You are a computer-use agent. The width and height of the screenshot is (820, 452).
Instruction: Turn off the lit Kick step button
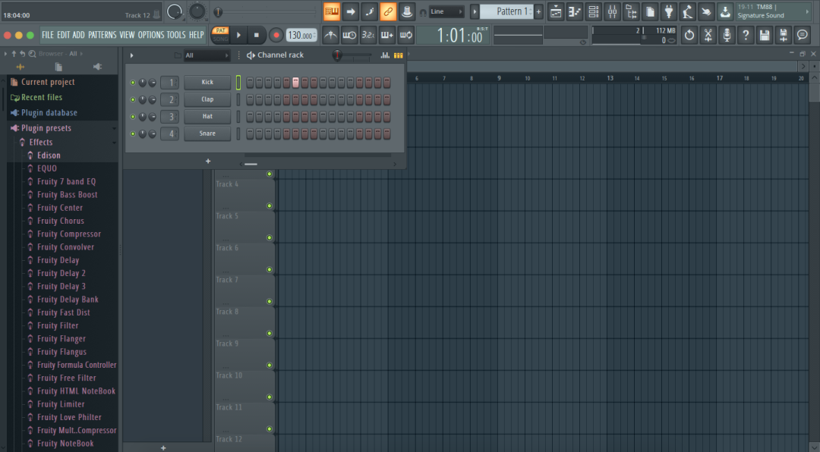295,83
